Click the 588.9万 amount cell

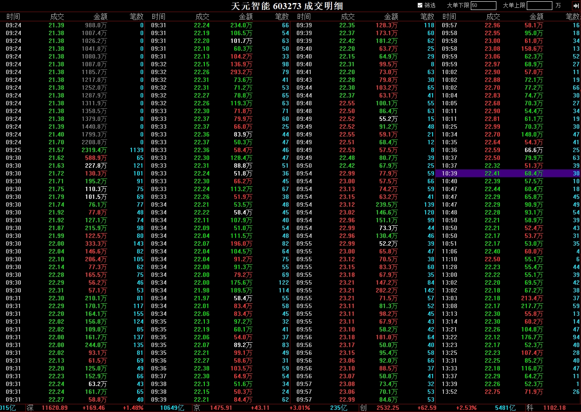pos(96,158)
